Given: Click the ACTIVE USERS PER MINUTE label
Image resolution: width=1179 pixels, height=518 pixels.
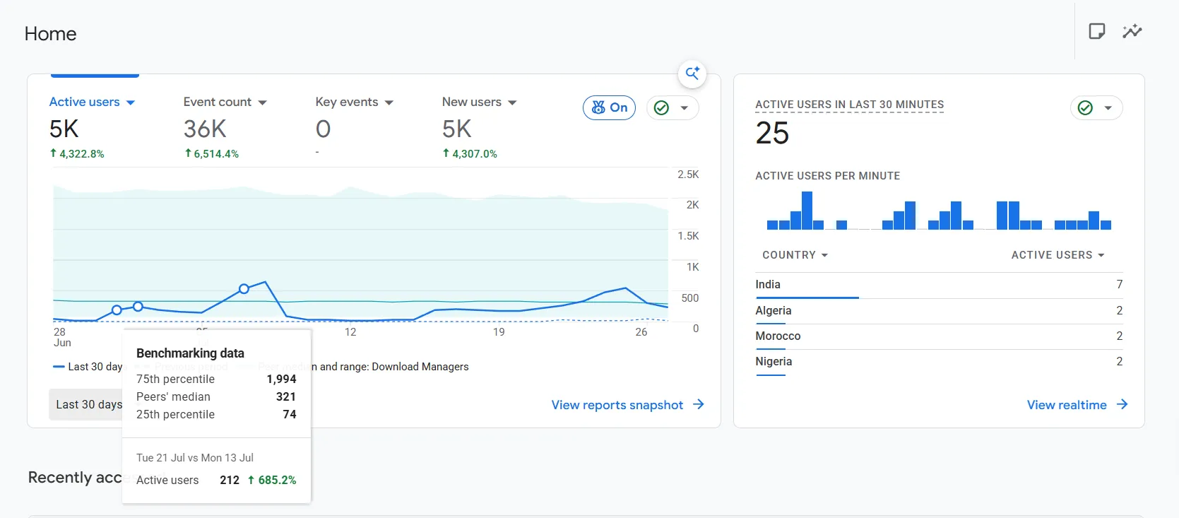Looking at the screenshot, I should 828,176.
